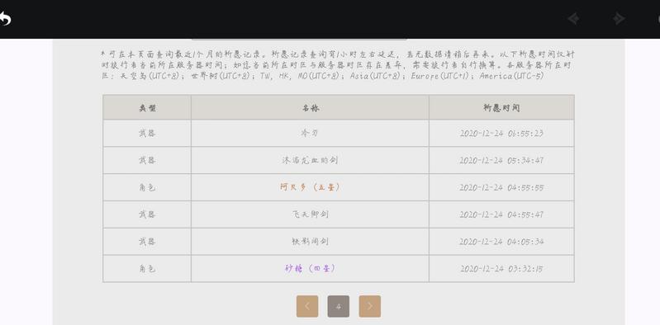This screenshot has height=325, width=660.
Task: Click the wish record notice paragraph text
Action: 338,65
